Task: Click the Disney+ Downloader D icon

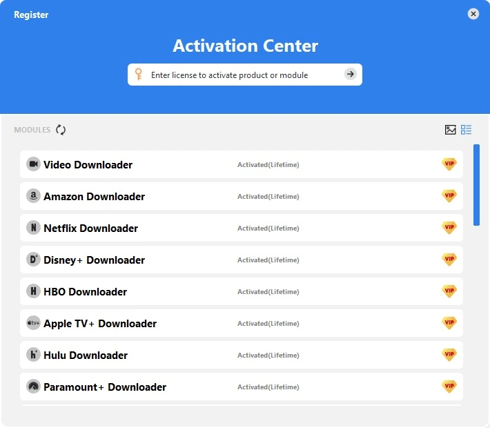Action: (x=33, y=260)
